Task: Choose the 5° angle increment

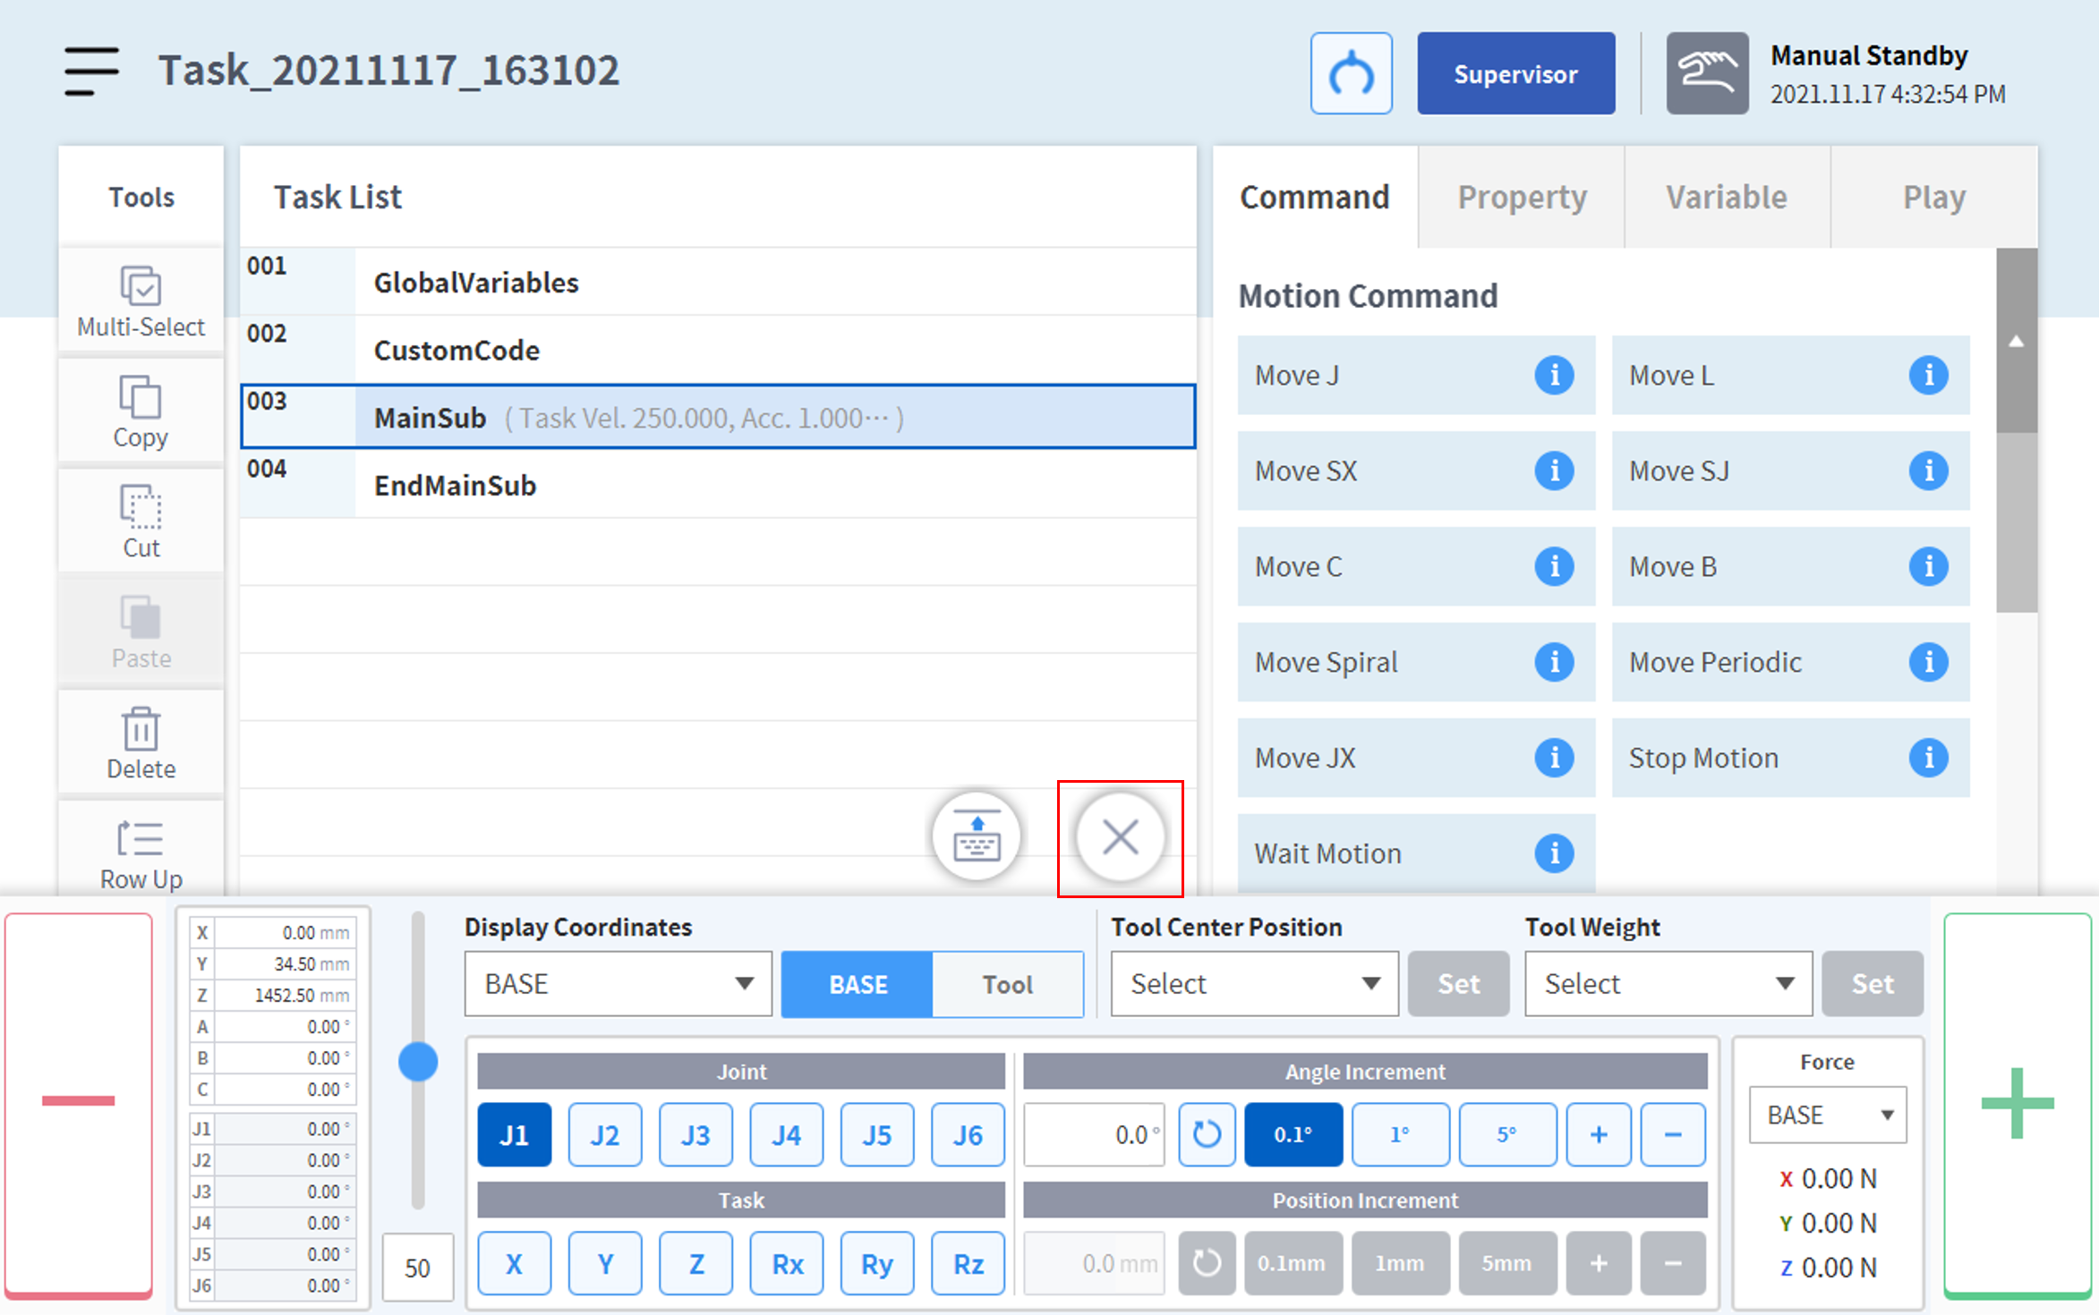Action: (x=1506, y=1134)
